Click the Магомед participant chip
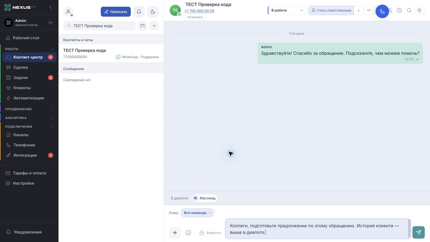This screenshot has width=430, height=242. (x=204, y=198)
